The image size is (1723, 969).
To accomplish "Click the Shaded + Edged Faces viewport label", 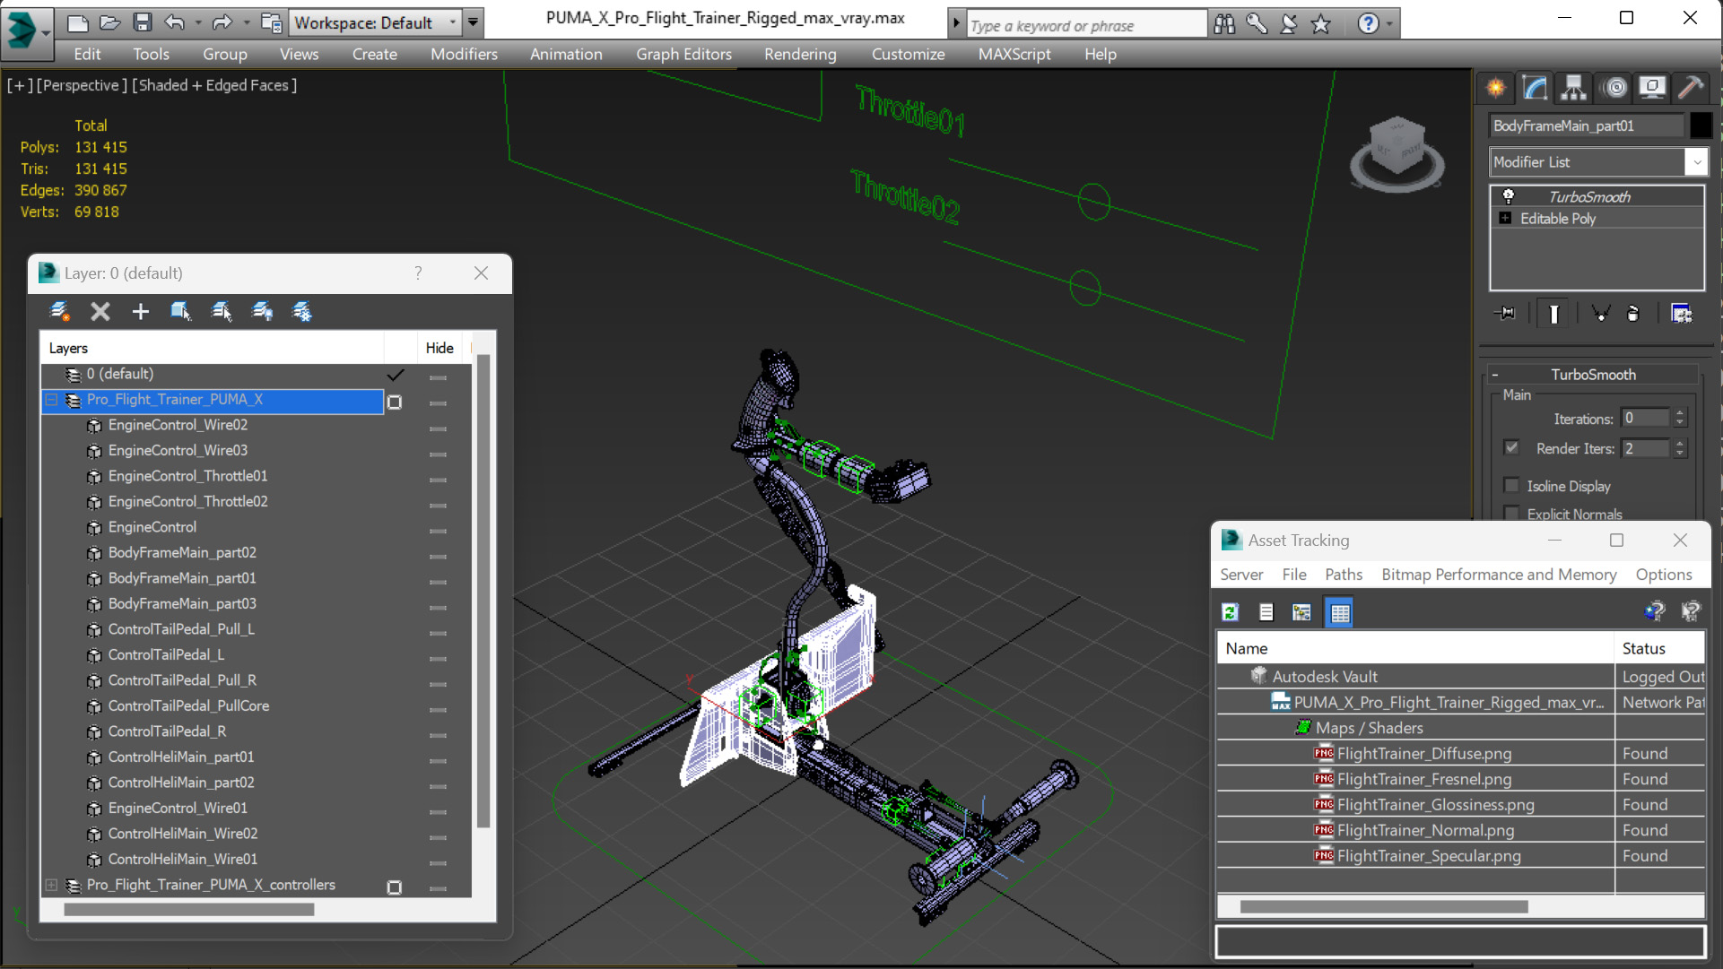I will point(214,85).
